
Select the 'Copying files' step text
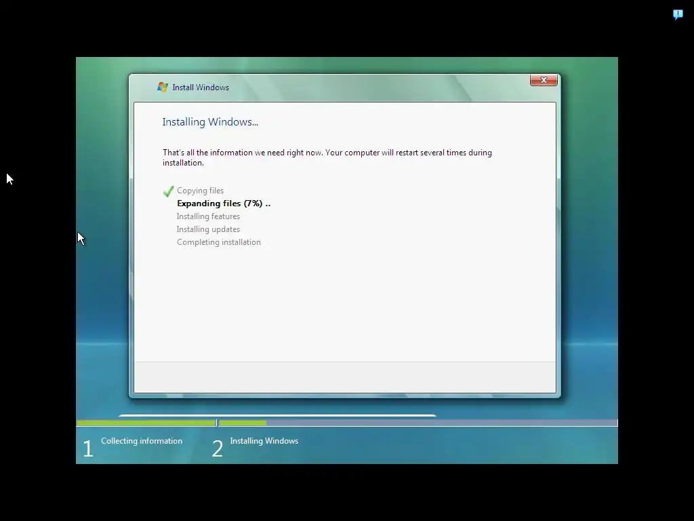200,191
